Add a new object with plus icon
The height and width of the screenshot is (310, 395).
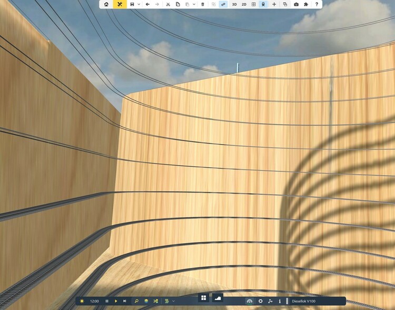click(x=274, y=4)
